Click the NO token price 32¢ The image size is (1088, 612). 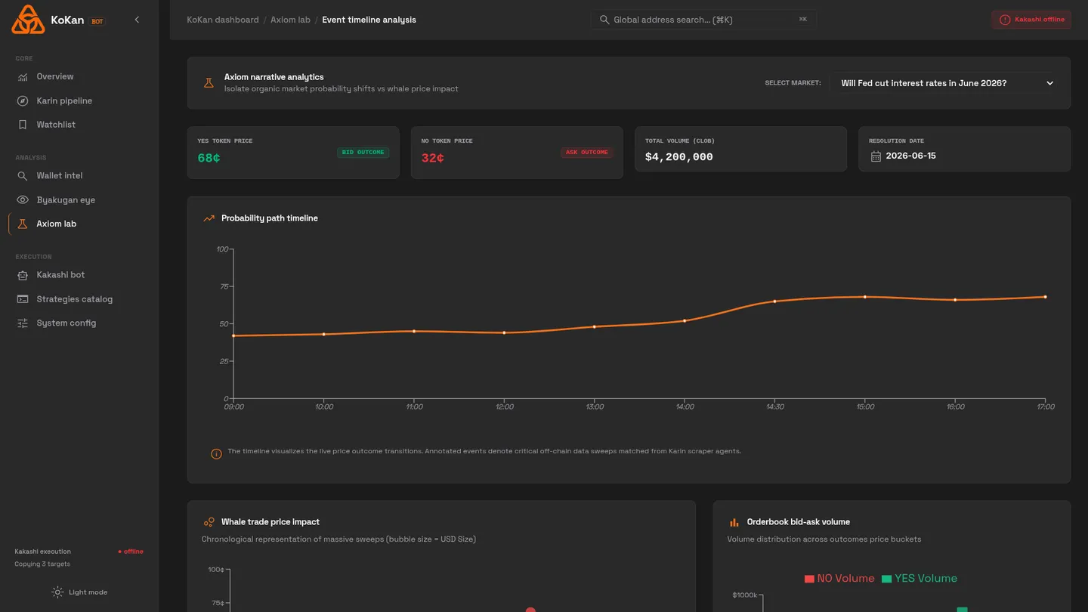(x=433, y=158)
